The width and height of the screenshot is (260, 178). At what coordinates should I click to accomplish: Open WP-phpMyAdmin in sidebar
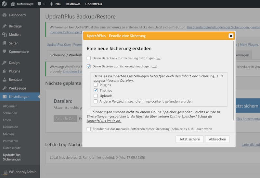pyautogui.click(x=22, y=172)
